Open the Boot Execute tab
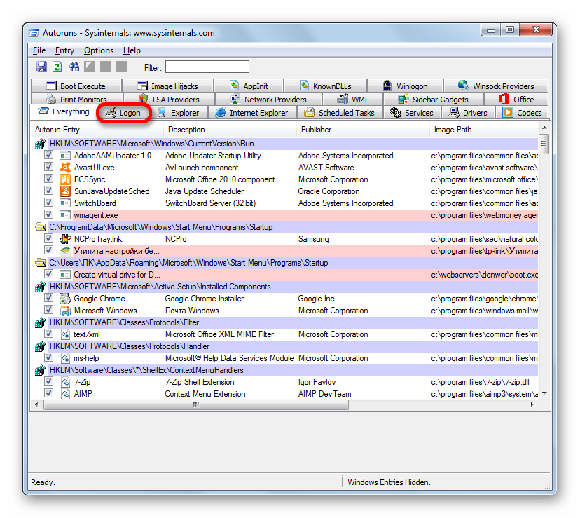The image size is (580, 518). (x=76, y=86)
